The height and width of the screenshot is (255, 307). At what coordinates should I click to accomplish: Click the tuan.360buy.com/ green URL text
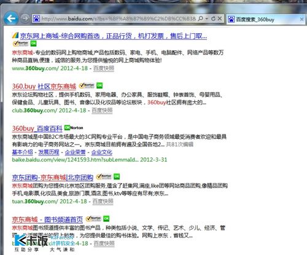point(35,202)
